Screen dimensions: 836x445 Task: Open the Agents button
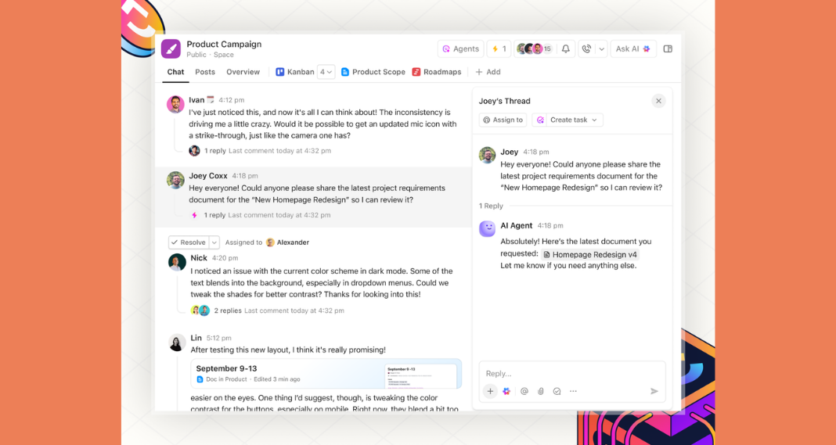tap(460, 48)
